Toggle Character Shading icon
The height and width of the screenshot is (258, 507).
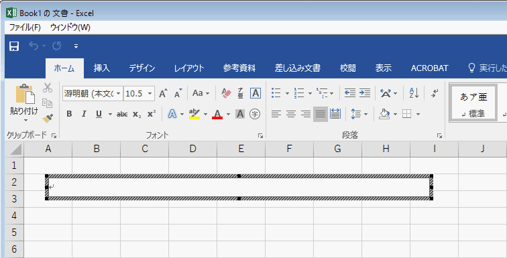240,114
